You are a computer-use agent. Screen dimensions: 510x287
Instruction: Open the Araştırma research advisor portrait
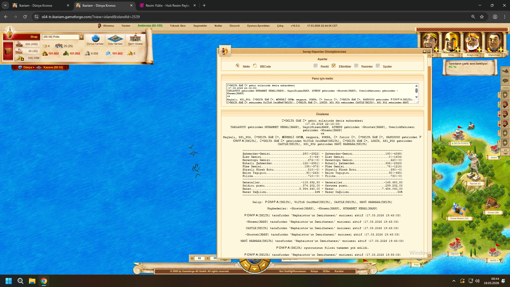[x=473, y=43]
